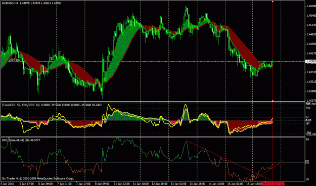
Task: Select the '#214 buy' order label
Action: tap(14, 60)
